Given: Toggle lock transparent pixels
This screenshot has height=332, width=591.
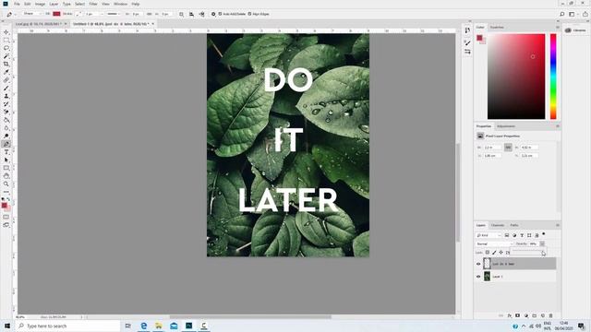Looking at the screenshot, I should click(488, 253).
